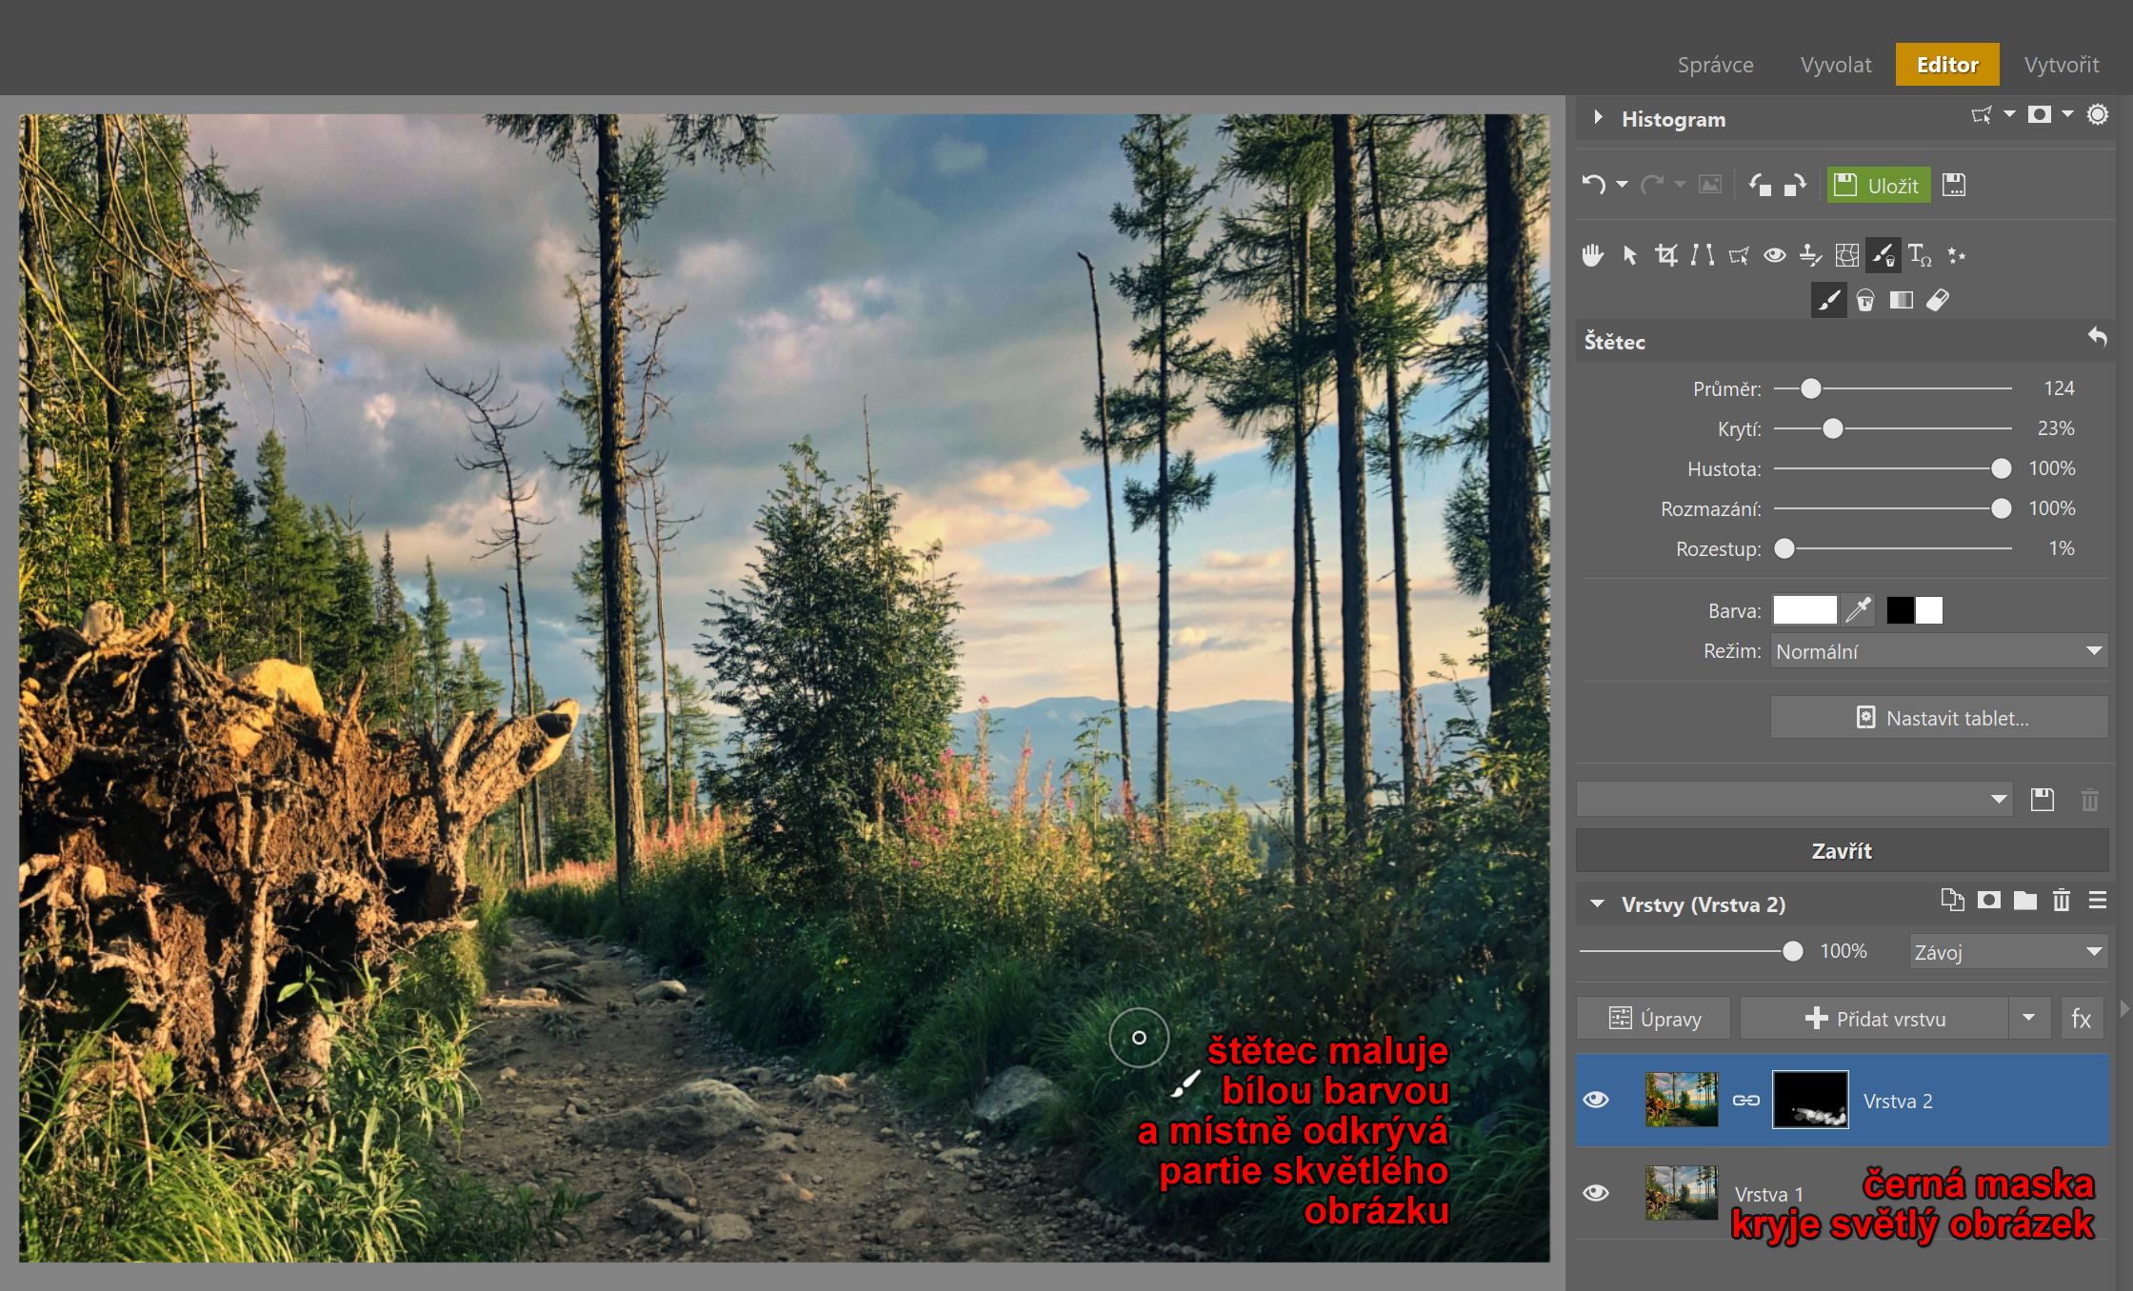Click the Zavřít button
Viewport: 2133px width, 1291px height.
[x=1842, y=850]
